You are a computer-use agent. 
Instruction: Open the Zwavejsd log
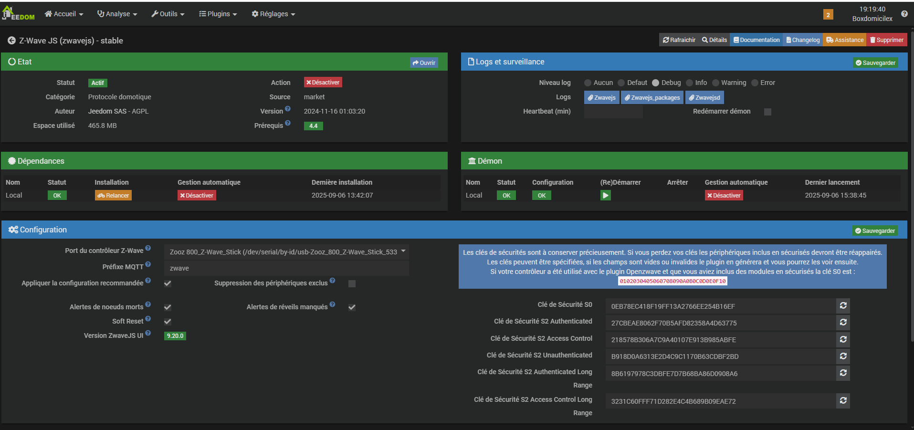704,97
